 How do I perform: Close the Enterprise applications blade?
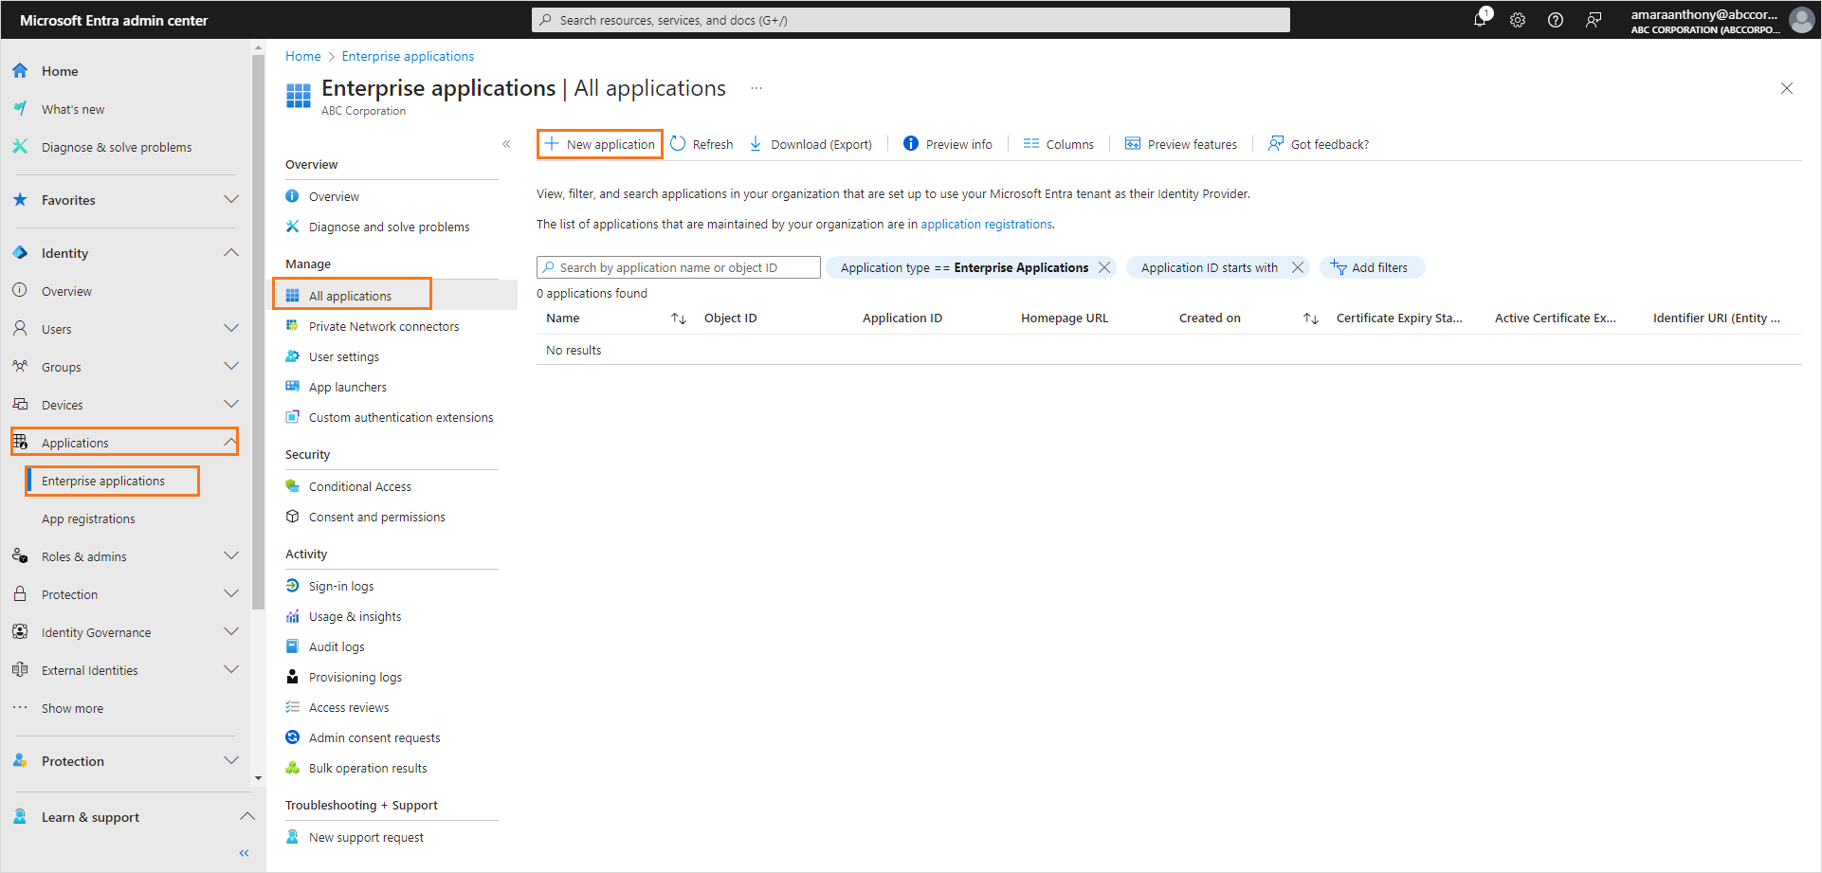1787,88
